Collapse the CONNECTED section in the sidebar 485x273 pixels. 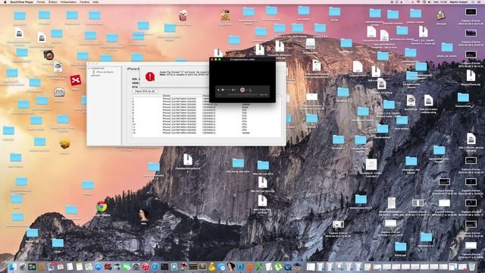coord(89,68)
